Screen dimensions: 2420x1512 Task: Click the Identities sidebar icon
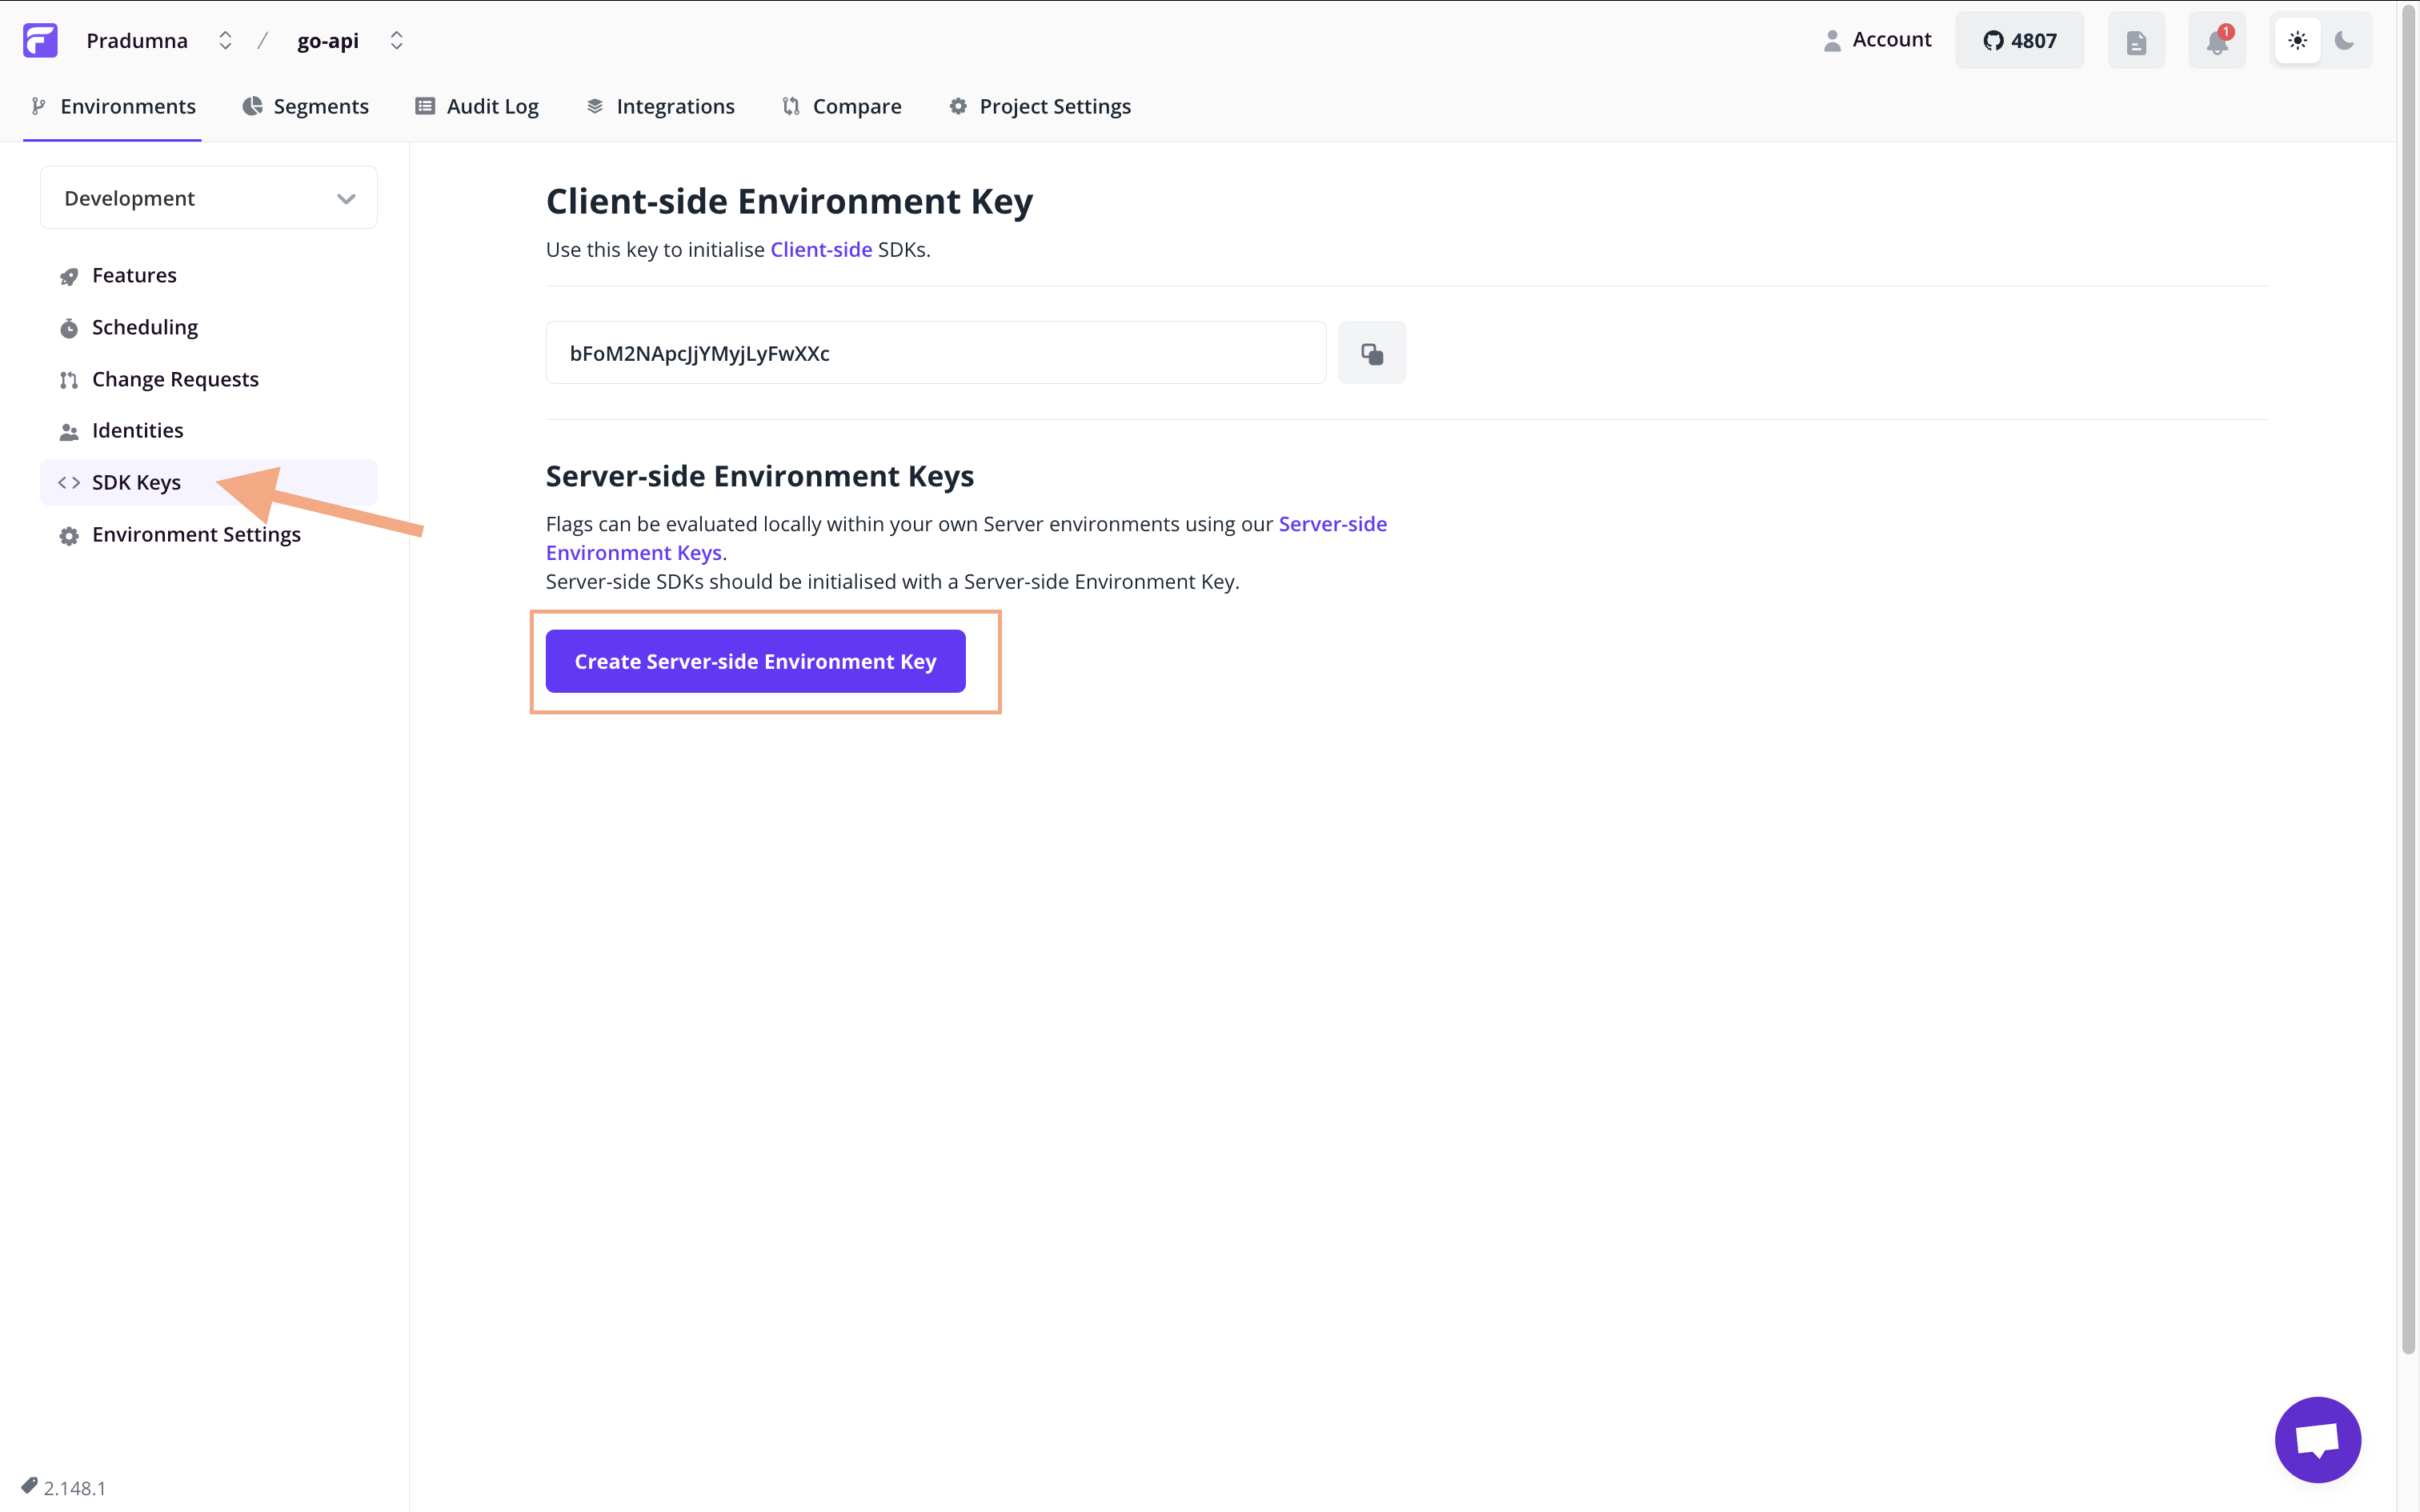click(68, 430)
